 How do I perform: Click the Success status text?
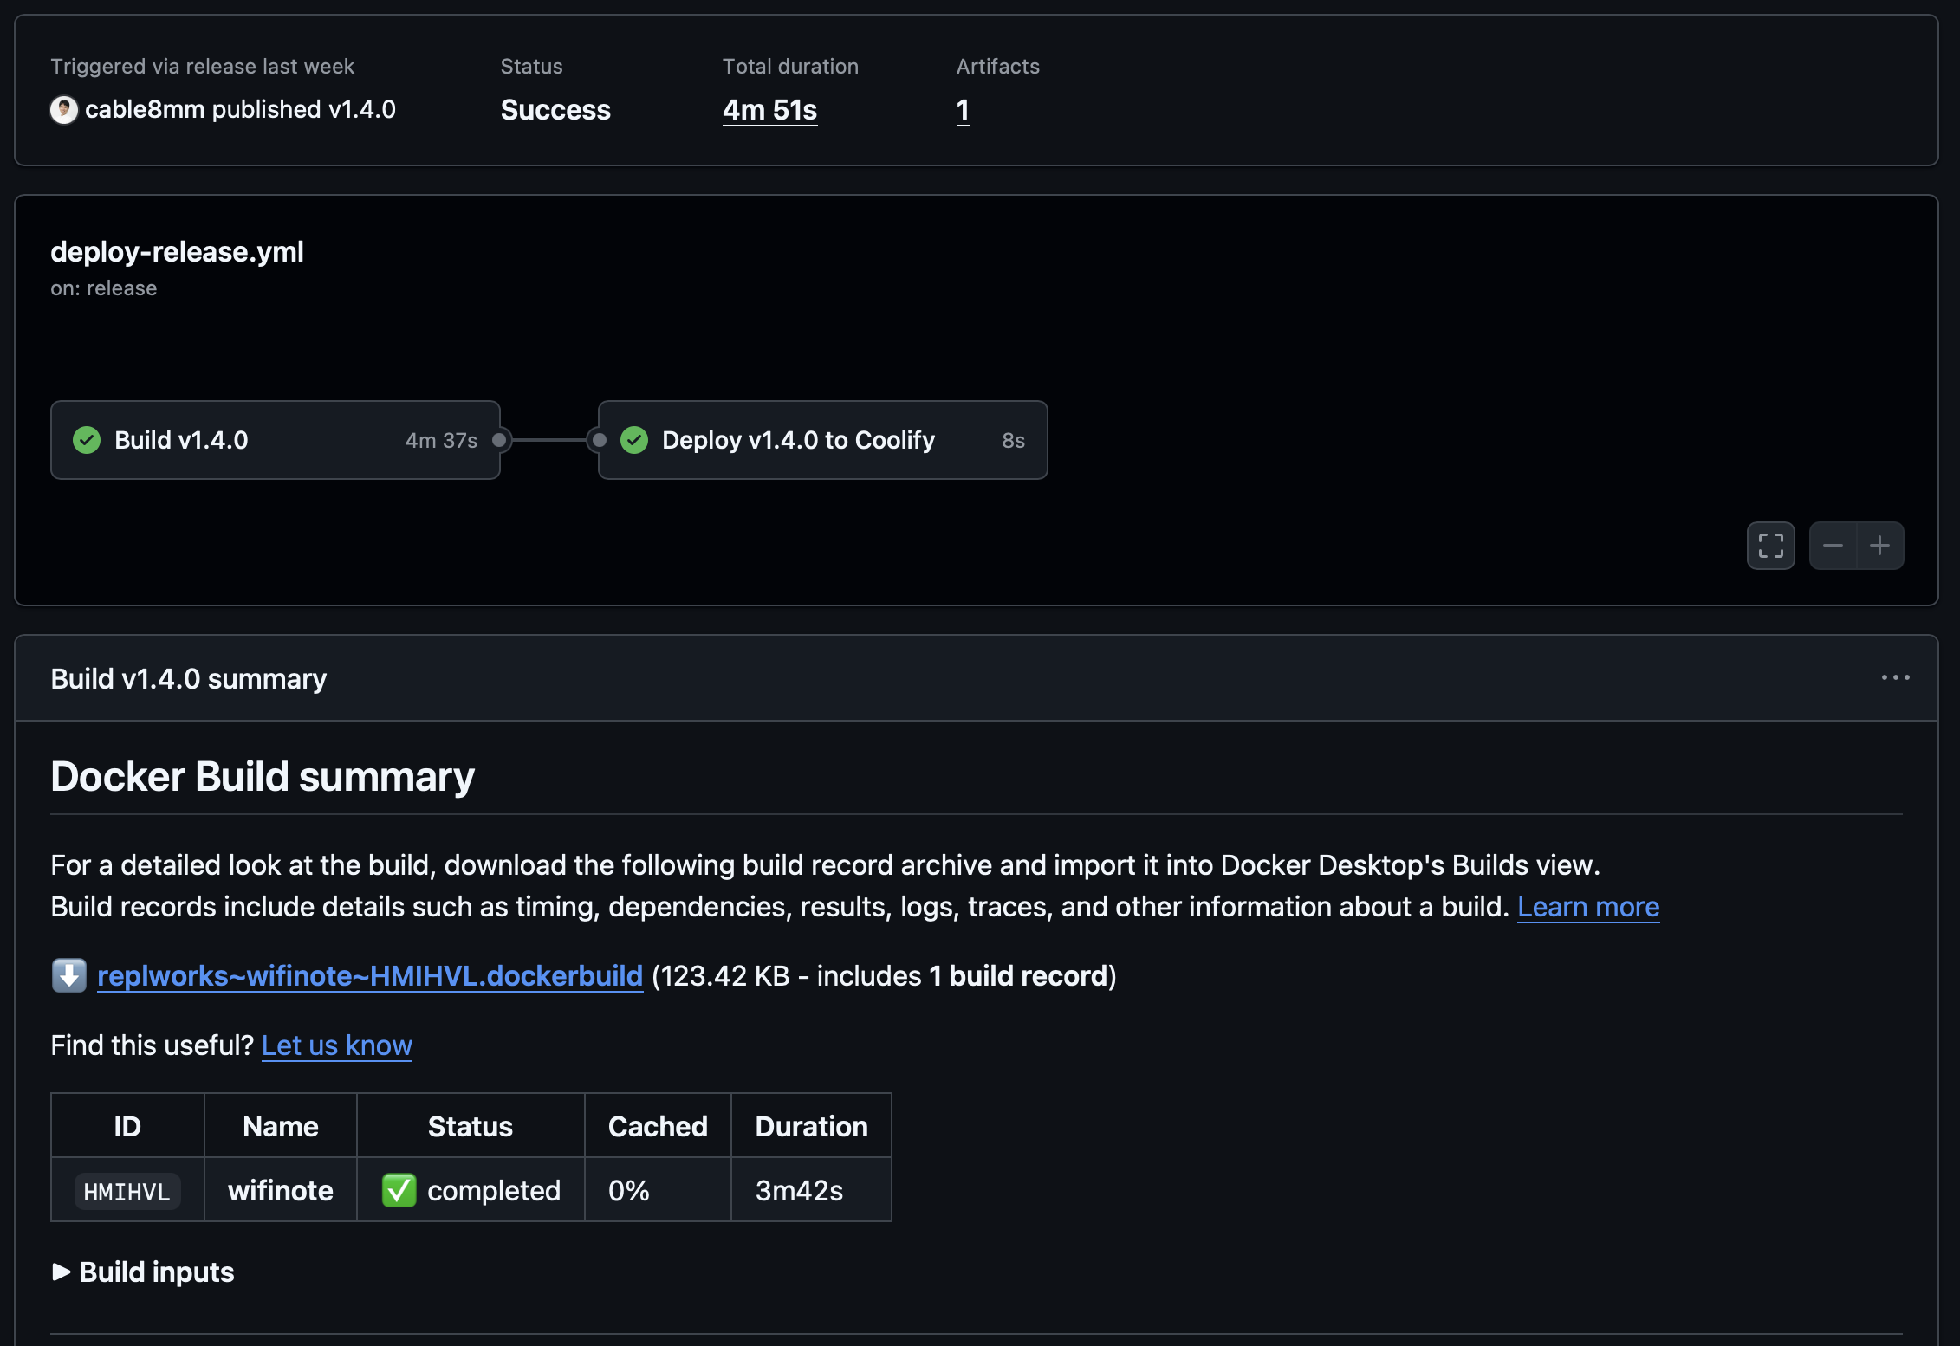pyautogui.click(x=555, y=110)
